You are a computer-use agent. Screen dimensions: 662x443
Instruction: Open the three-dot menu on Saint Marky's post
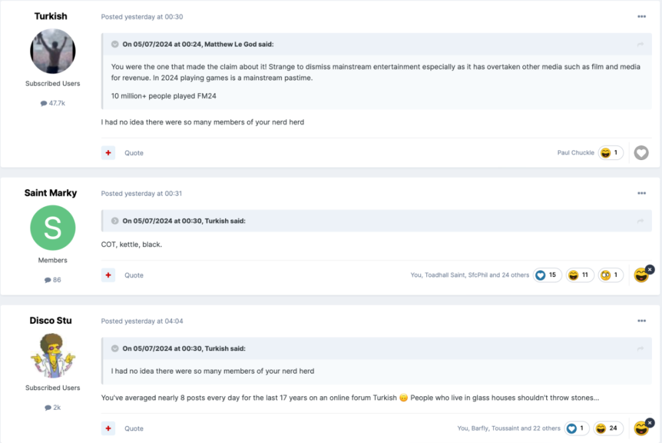[x=641, y=193]
